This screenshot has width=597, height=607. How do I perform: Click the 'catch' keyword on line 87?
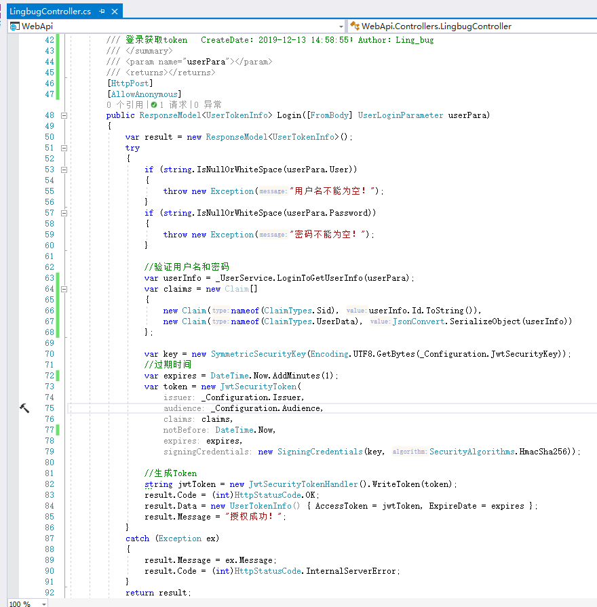click(137, 538)
